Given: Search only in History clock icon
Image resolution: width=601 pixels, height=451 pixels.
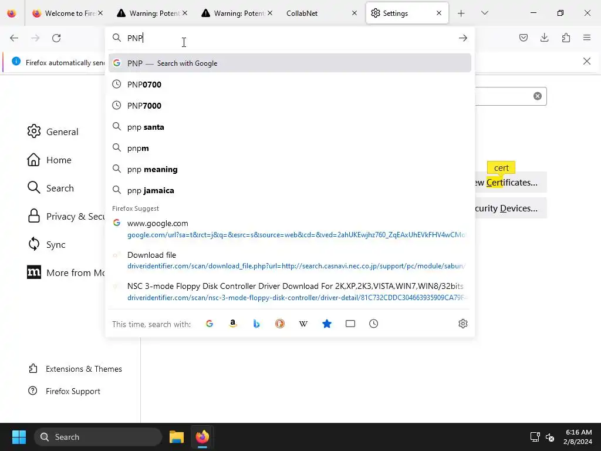Looking at the screenshot, I should pos(374,324).
